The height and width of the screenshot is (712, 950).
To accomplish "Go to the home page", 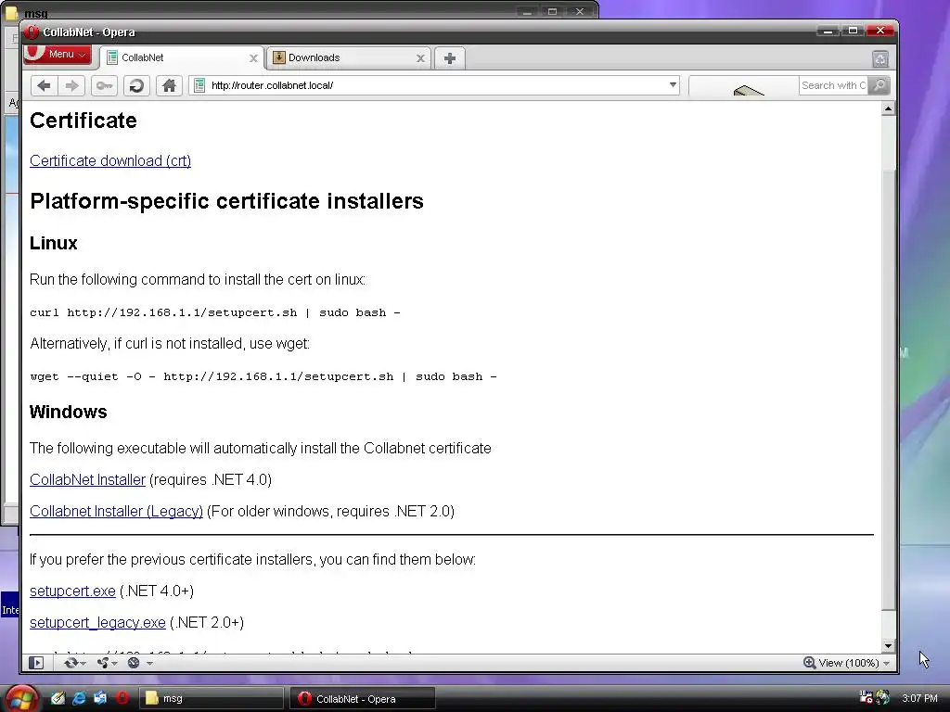I will pyautogui.click(x=169, y=85).
